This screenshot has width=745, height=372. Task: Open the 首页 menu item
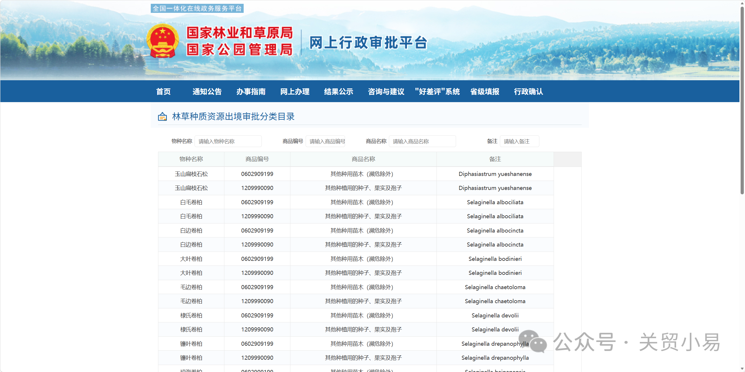pyautogui.click(x=163, y=92)
